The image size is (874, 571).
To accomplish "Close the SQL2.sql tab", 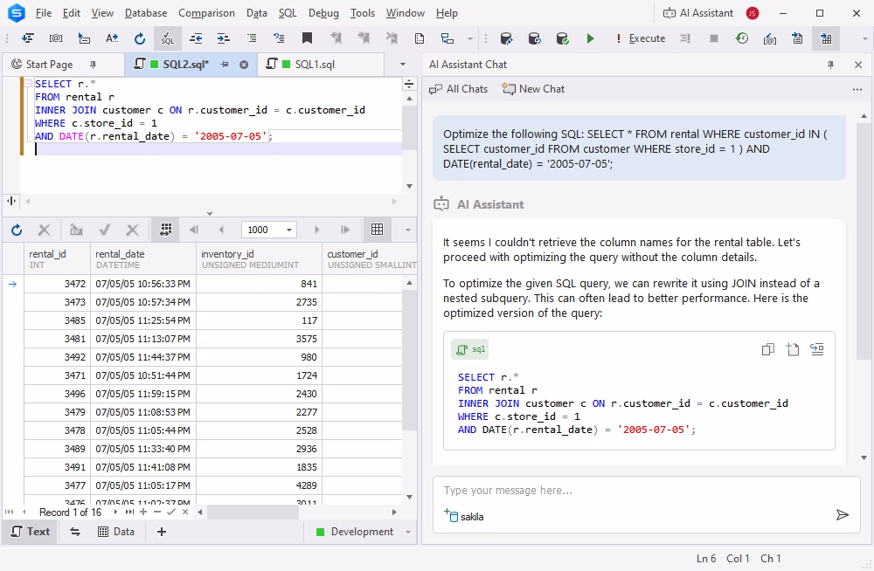I will pos(244,65).
